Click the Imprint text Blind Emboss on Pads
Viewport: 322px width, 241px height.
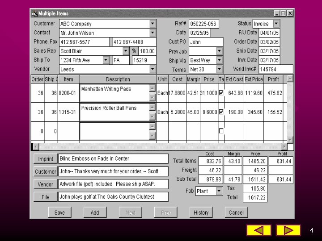click(x=113, y=158)
